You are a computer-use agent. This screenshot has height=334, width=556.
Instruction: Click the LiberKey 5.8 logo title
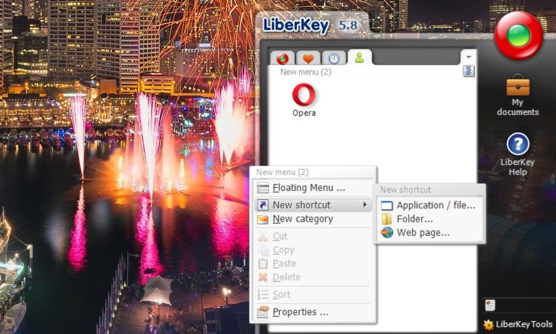coord(310,25)
